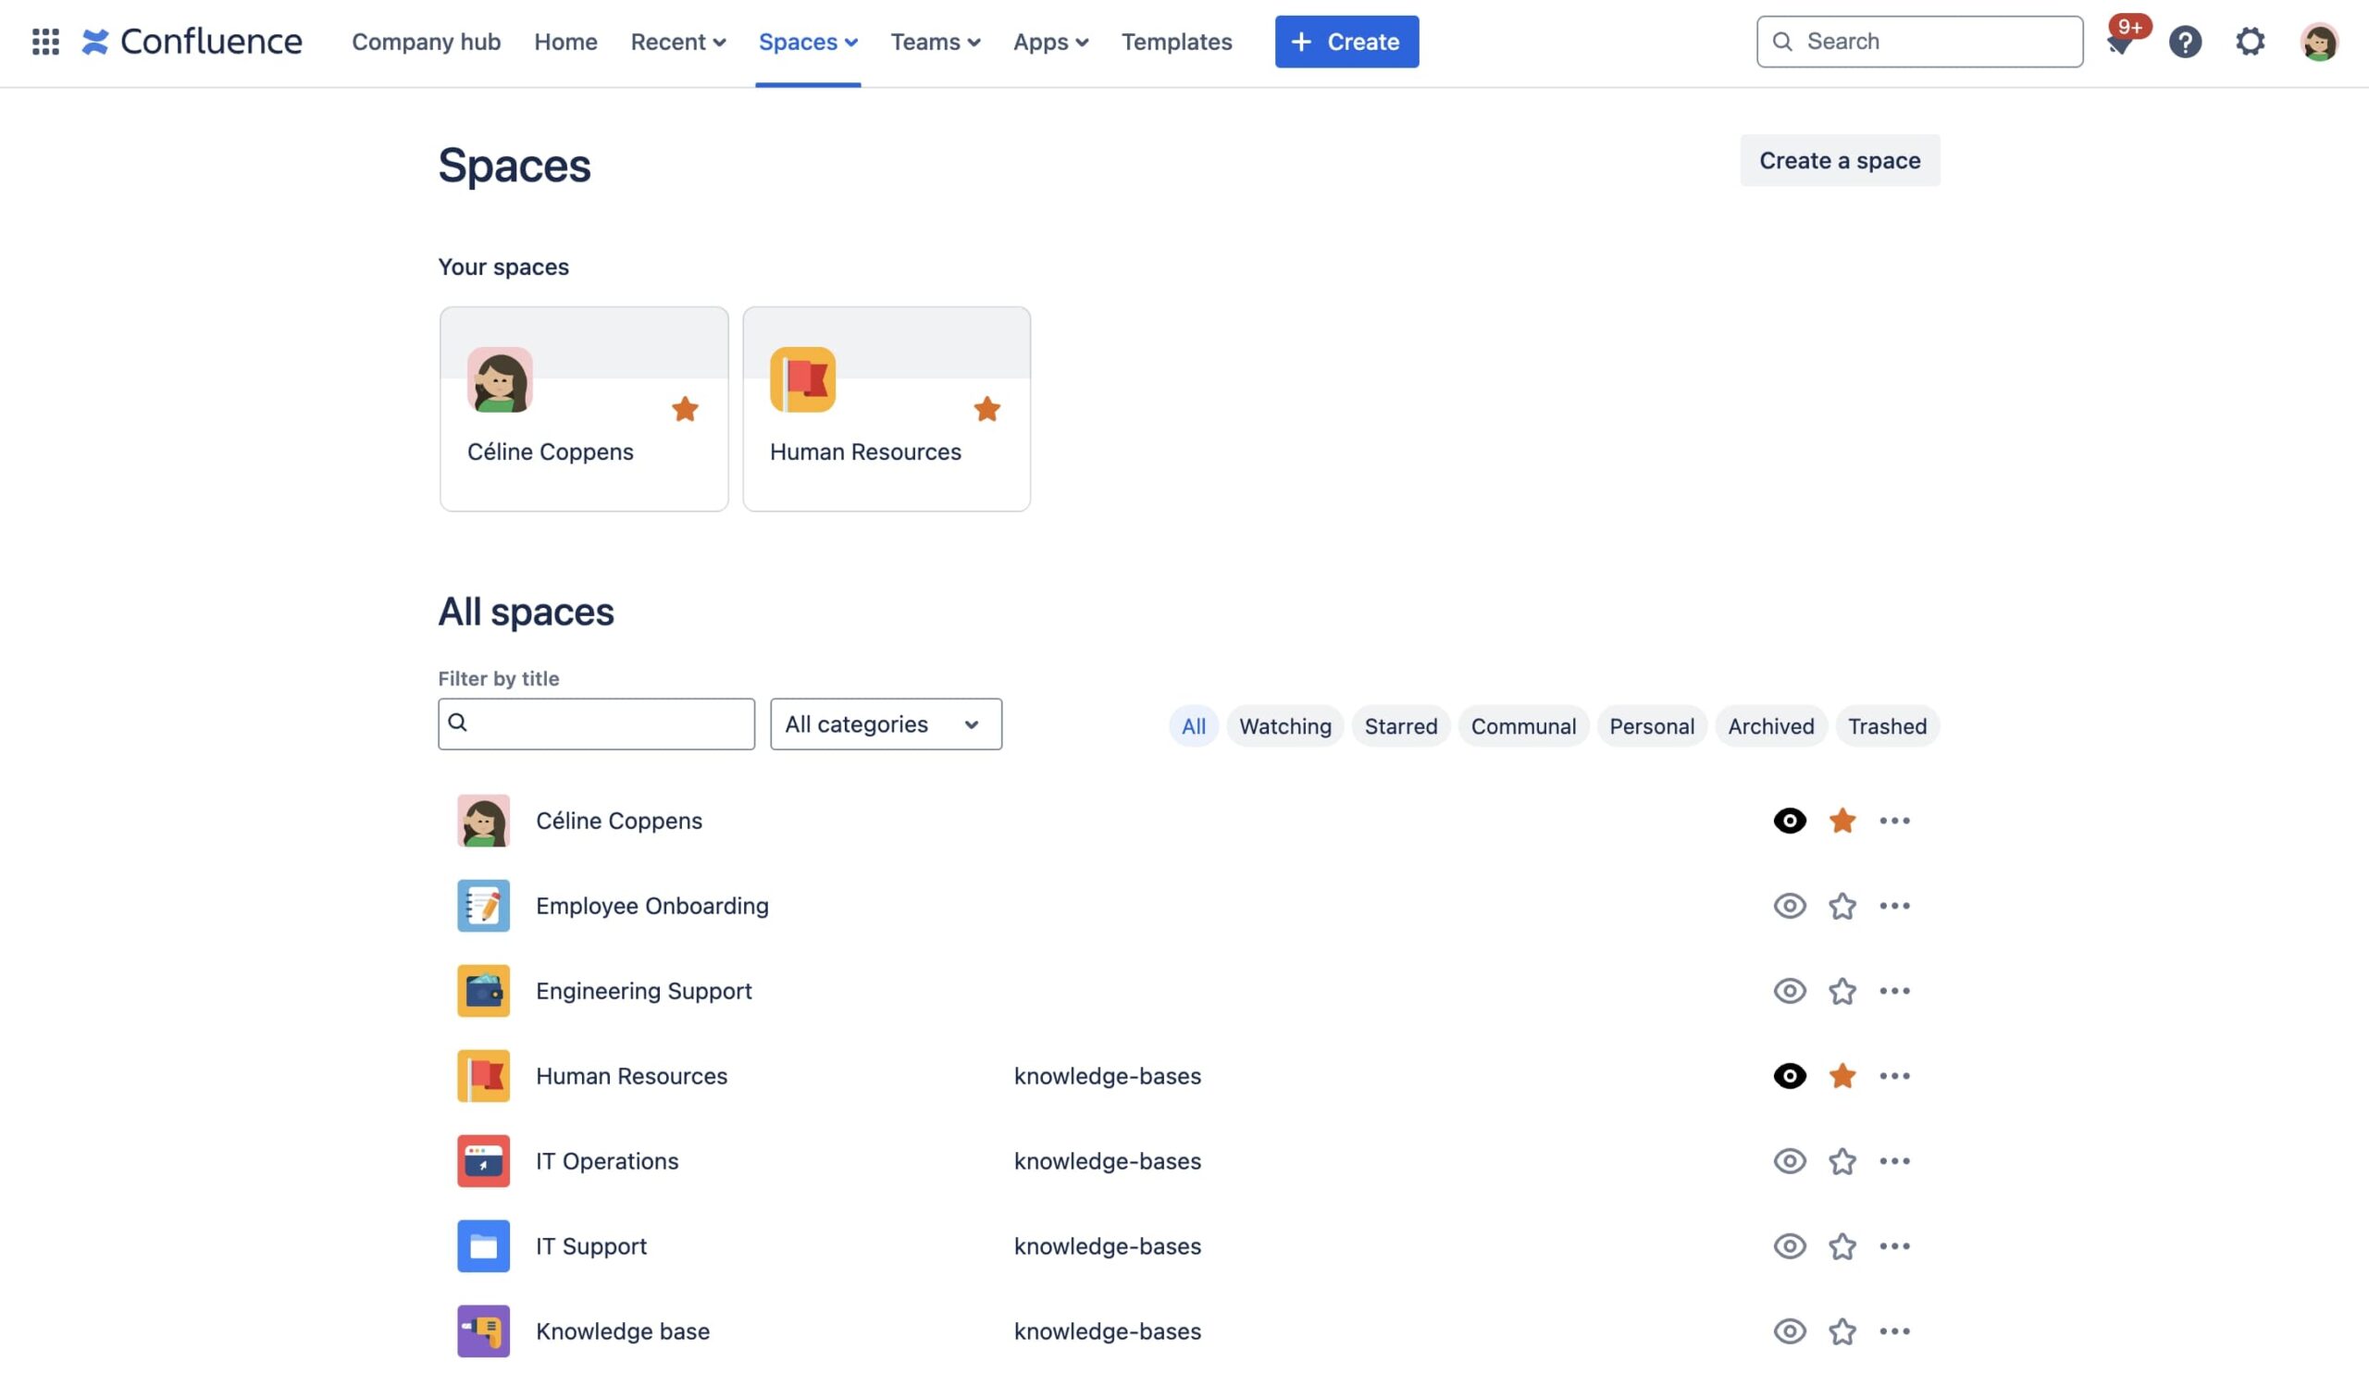Open the app switcher grid icon
The width and height of the screenshot is (2369, 1373).
pyautogui.click(x=45, y=42)
